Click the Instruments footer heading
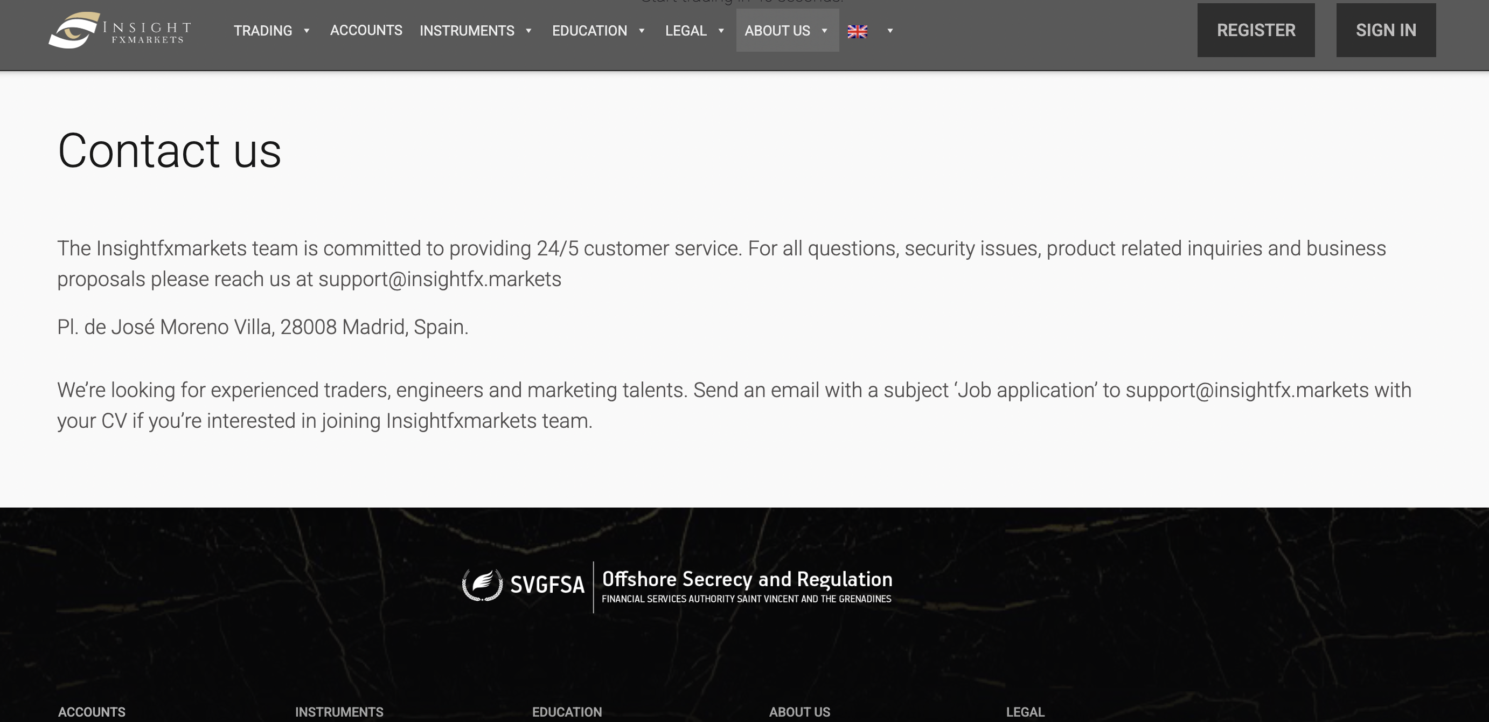 pos(339,712)
